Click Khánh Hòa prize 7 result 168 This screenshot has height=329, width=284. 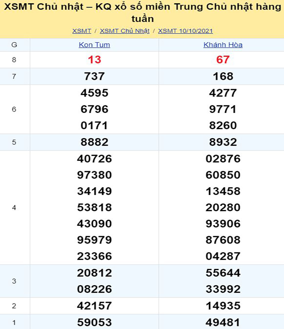[223, 76]
